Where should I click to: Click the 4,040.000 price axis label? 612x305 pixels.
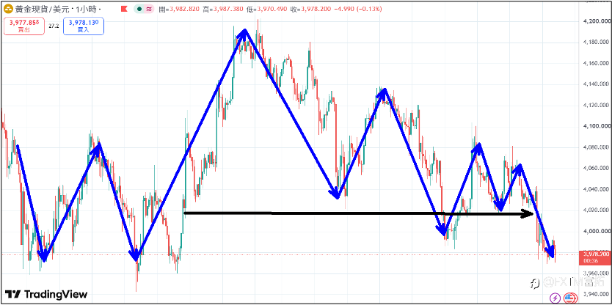pyautogui.click(x=596, y=190)
